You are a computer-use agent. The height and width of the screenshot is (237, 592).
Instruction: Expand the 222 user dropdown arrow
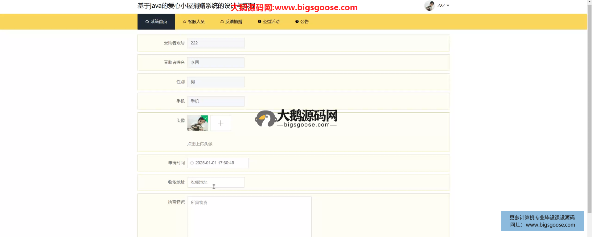pos(448,6)
